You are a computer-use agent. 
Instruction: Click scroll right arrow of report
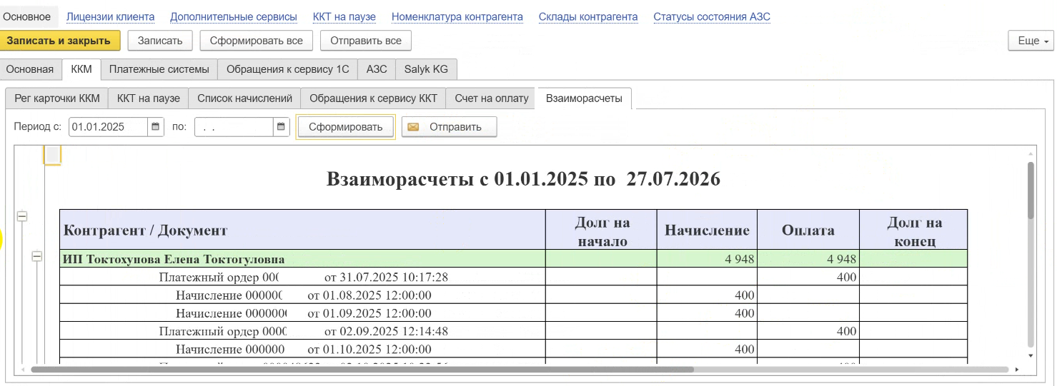[x=1016, y=370]
